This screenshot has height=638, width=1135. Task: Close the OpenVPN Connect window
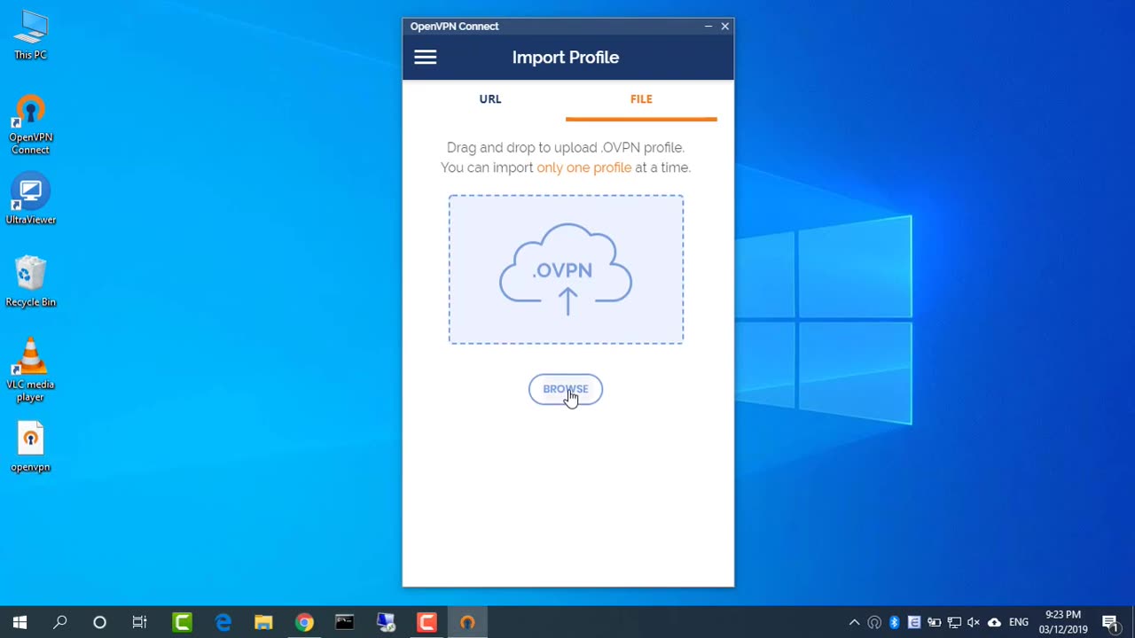point(725,27)
